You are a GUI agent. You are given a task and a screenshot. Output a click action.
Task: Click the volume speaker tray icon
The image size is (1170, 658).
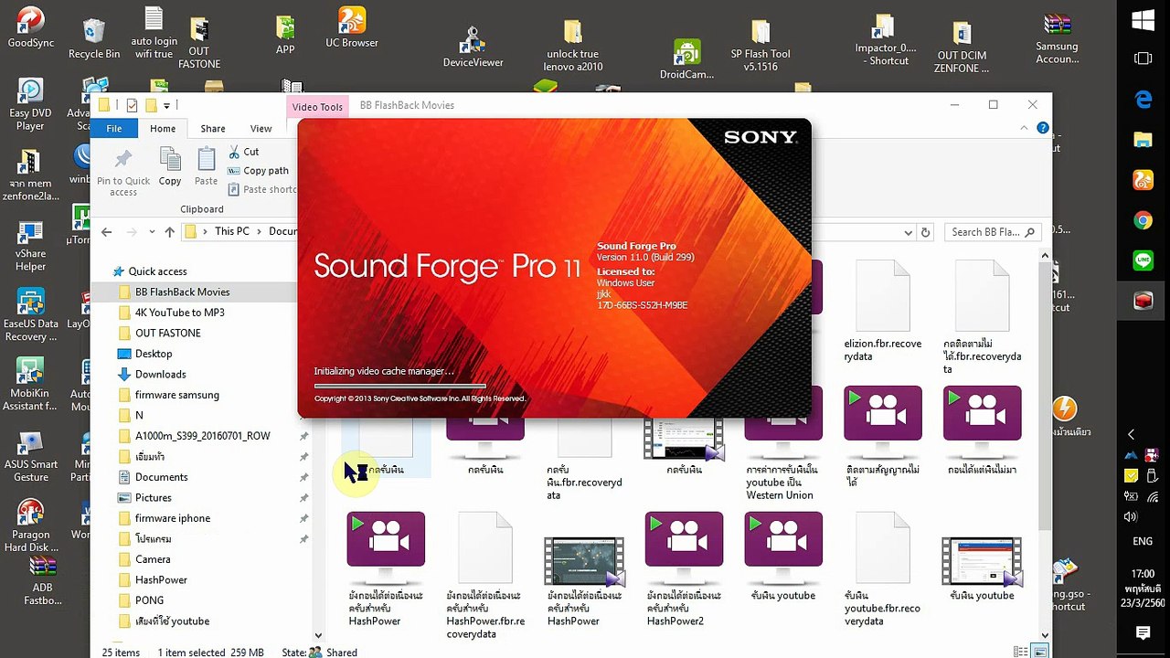[1132, 517]
